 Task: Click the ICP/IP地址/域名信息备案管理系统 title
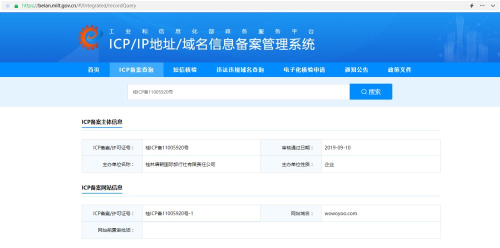click(x=212, y=44)
